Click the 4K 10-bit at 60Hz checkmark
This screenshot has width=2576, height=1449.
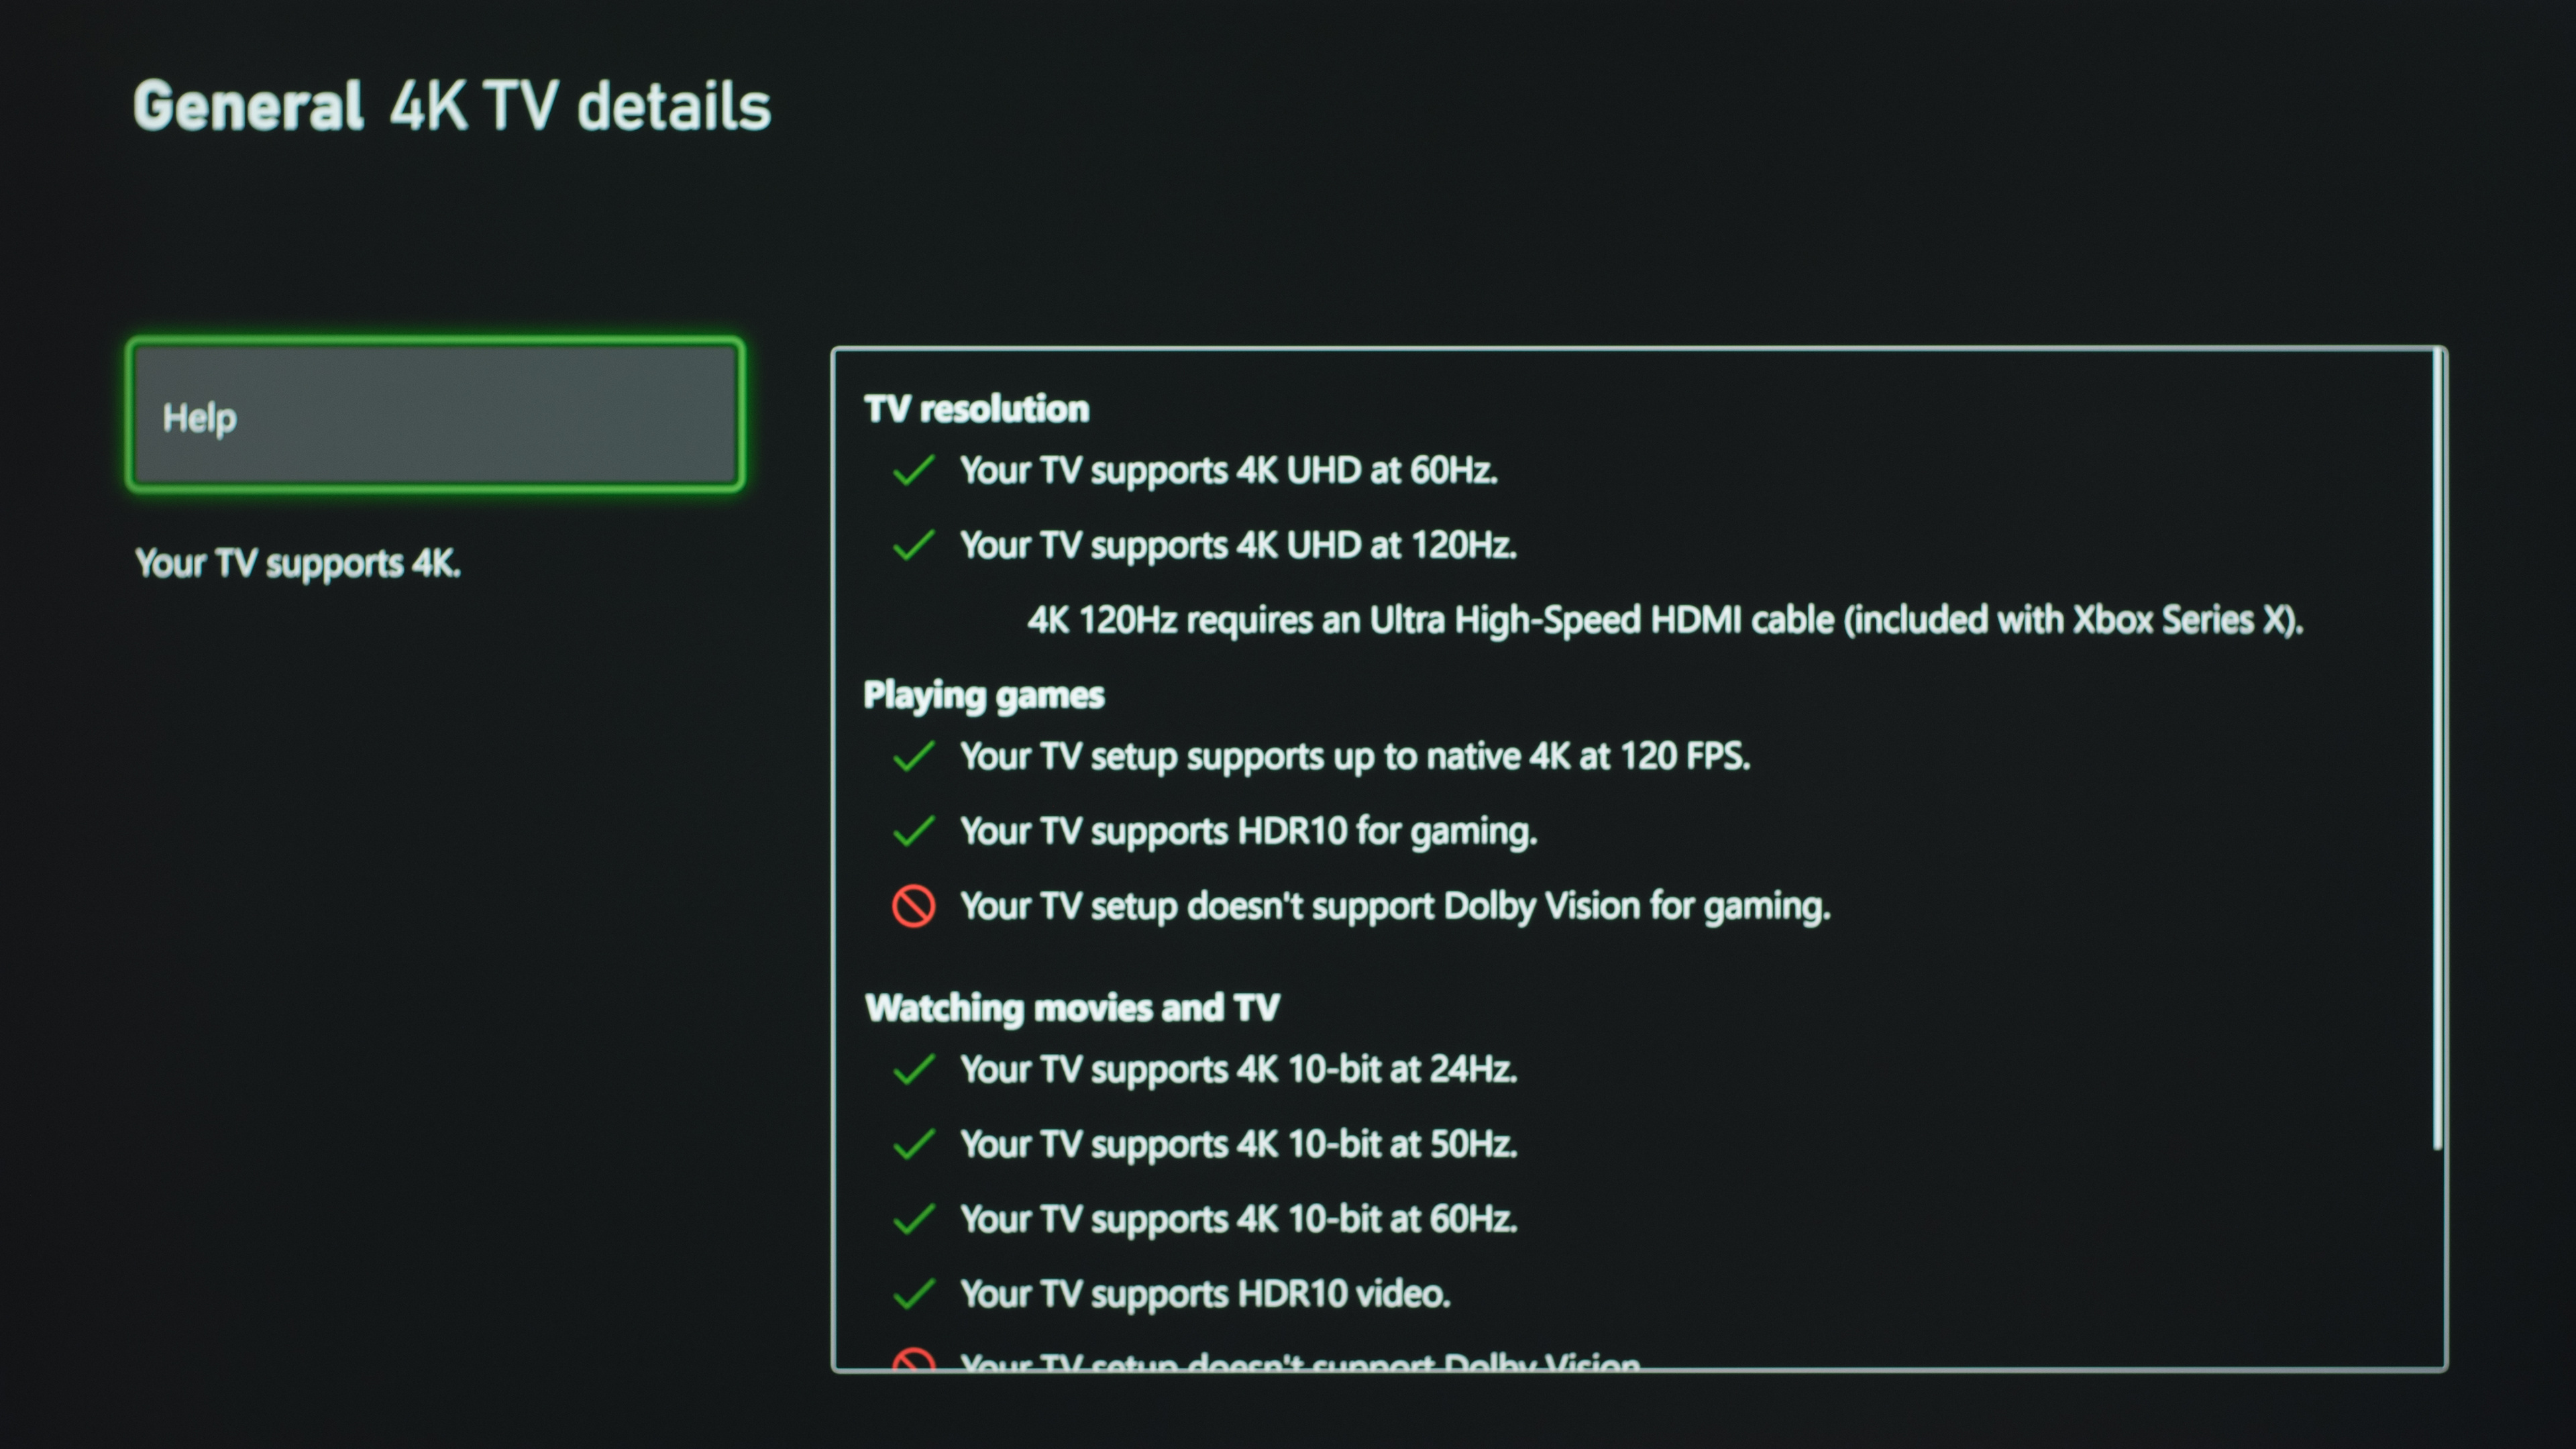(x=913, y=1219)
